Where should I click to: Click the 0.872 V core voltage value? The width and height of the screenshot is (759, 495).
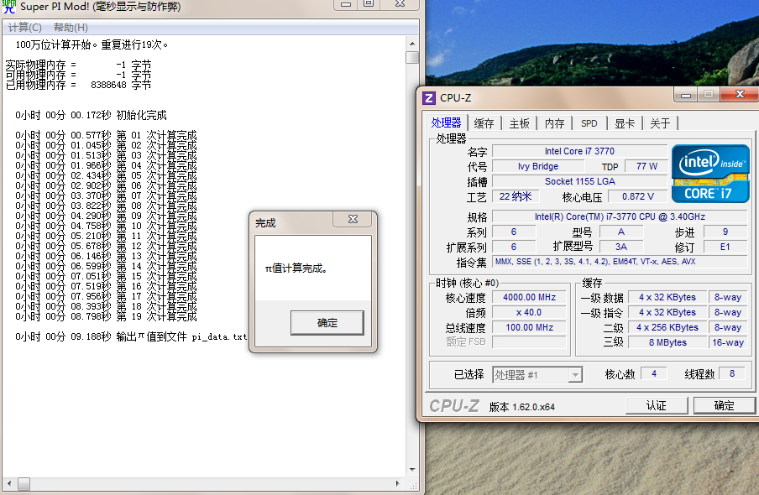pos(637,196)
